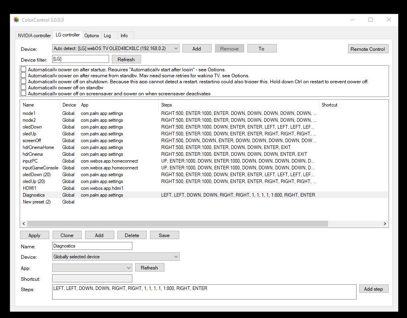The height and width of the screenshot is (318, 407).
Task: Select the hdrCinemaHome preset
Action: pos(204,147)
